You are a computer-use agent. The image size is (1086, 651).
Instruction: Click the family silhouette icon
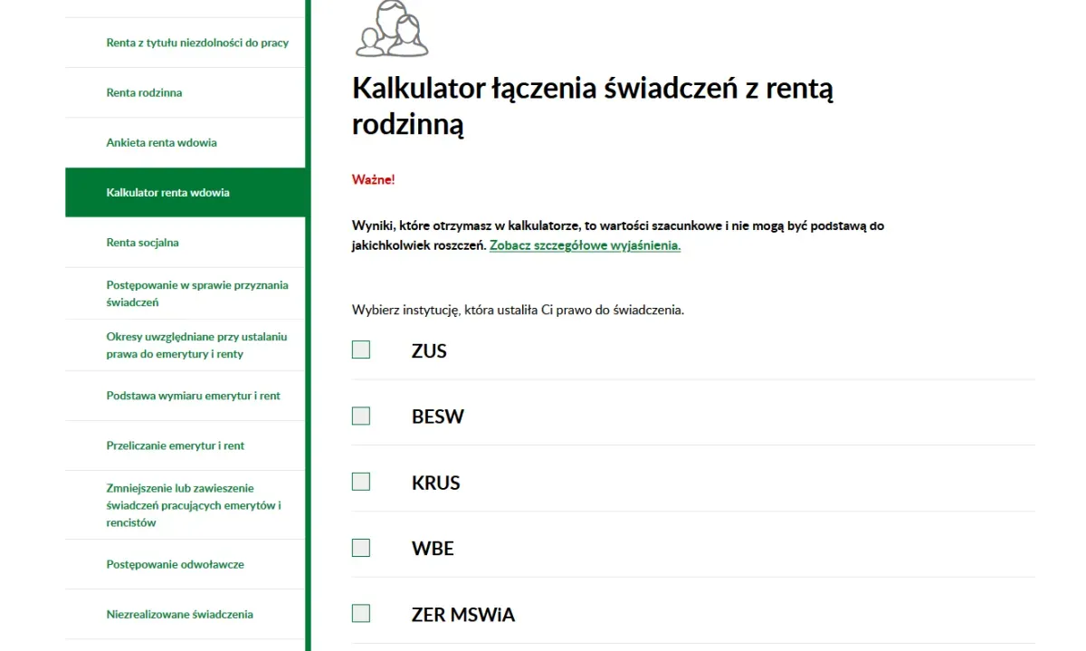point(391,28)
